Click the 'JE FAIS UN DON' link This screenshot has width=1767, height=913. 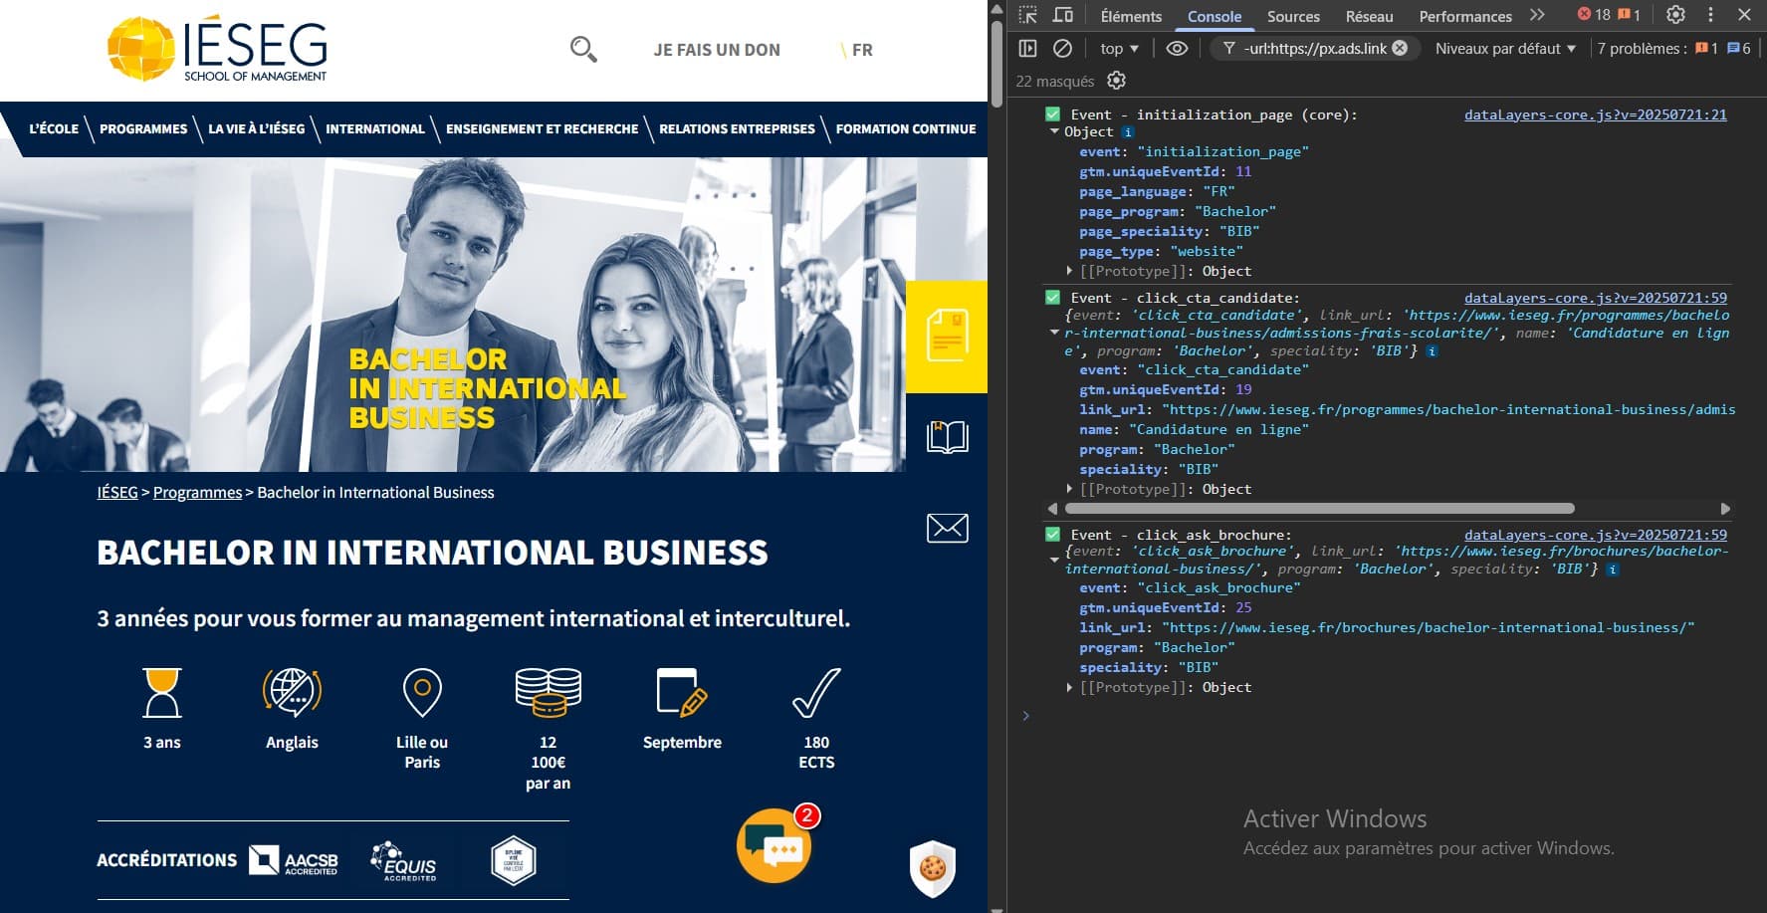coord(717,50)
